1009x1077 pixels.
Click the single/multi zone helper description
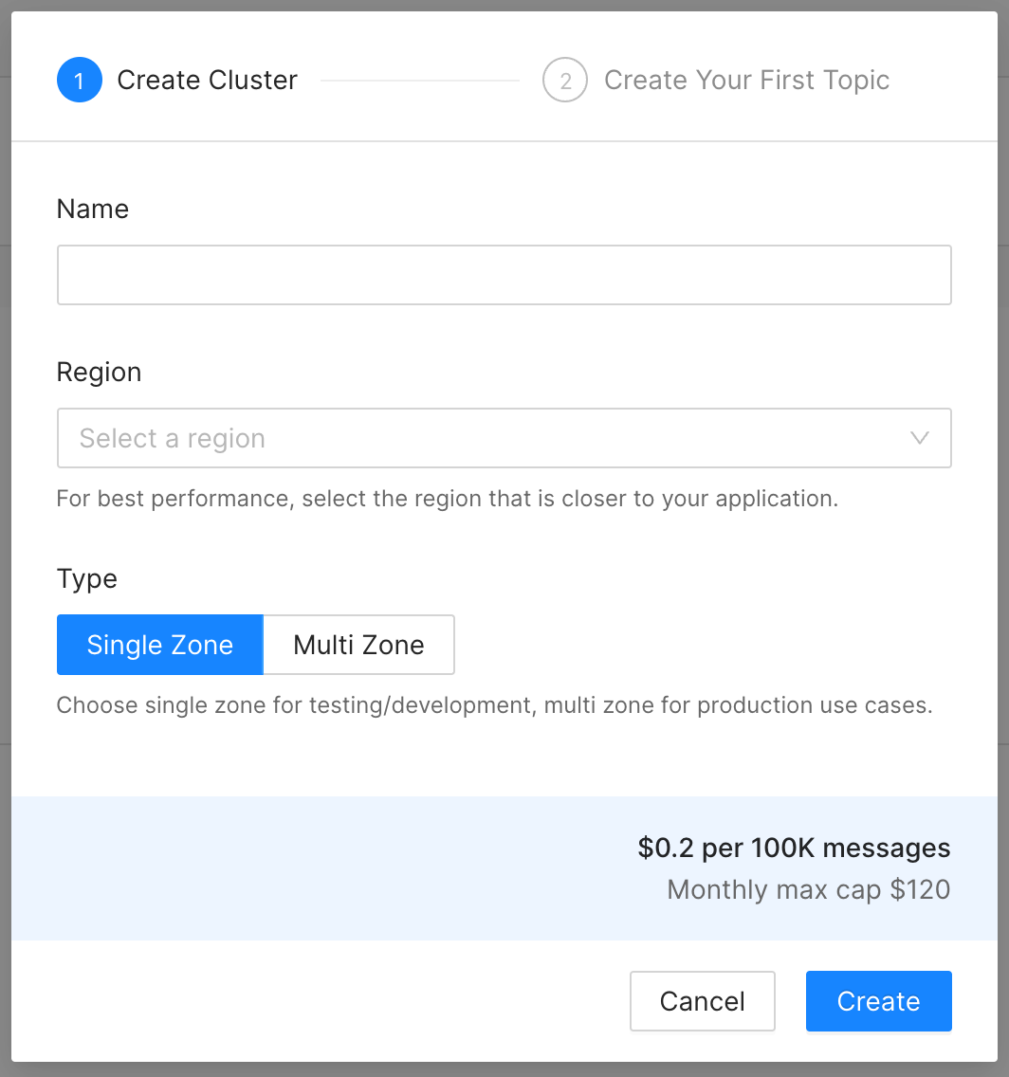(x=494, y=705)
